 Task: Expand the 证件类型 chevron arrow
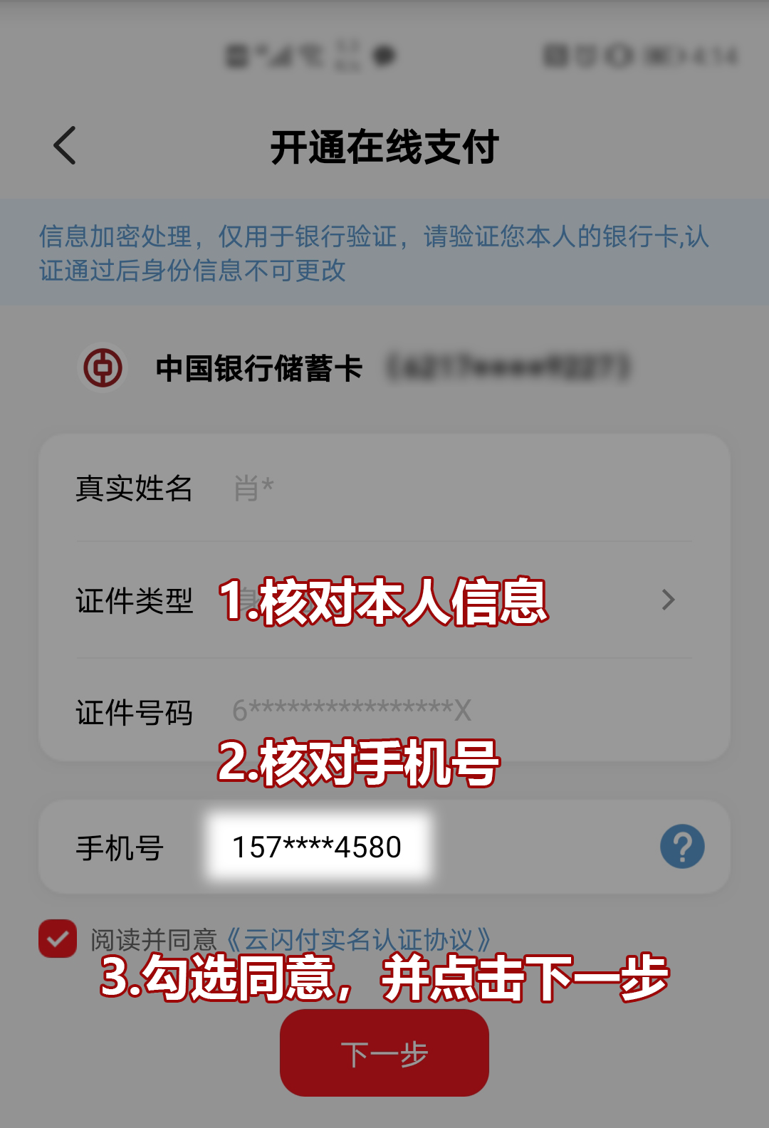point(668,600)
